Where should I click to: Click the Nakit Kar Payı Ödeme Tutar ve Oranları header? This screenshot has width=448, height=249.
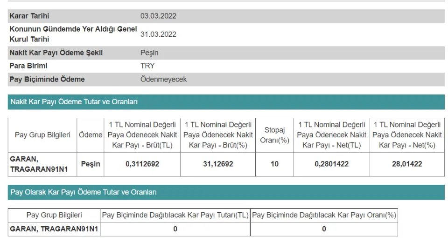click(x=74, y=101)
